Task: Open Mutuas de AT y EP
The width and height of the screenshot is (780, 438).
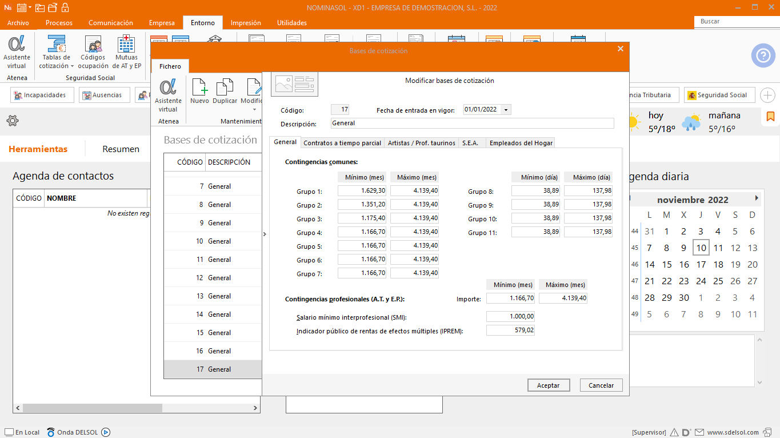Action: tap(126, 51)
